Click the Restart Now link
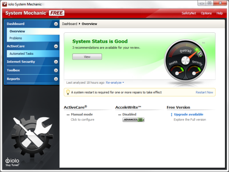 204,93
